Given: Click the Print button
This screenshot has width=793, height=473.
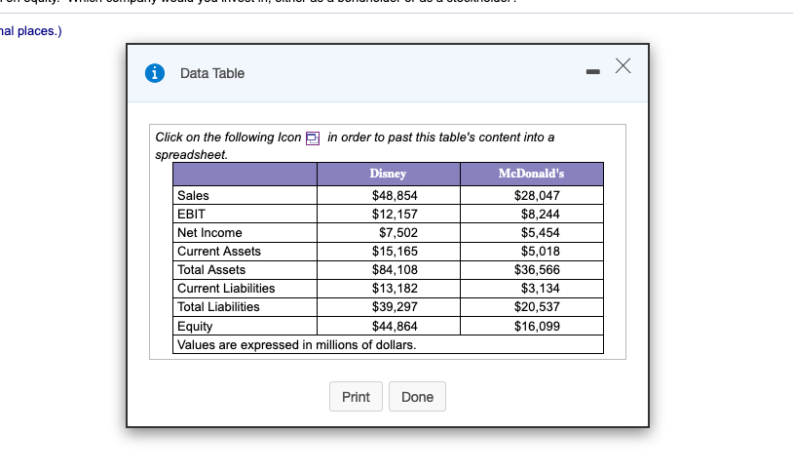Looking at the screenshot, I should click(x=356, y=397).
